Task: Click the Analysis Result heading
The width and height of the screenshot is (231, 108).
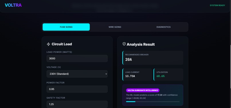Action: 141,44
